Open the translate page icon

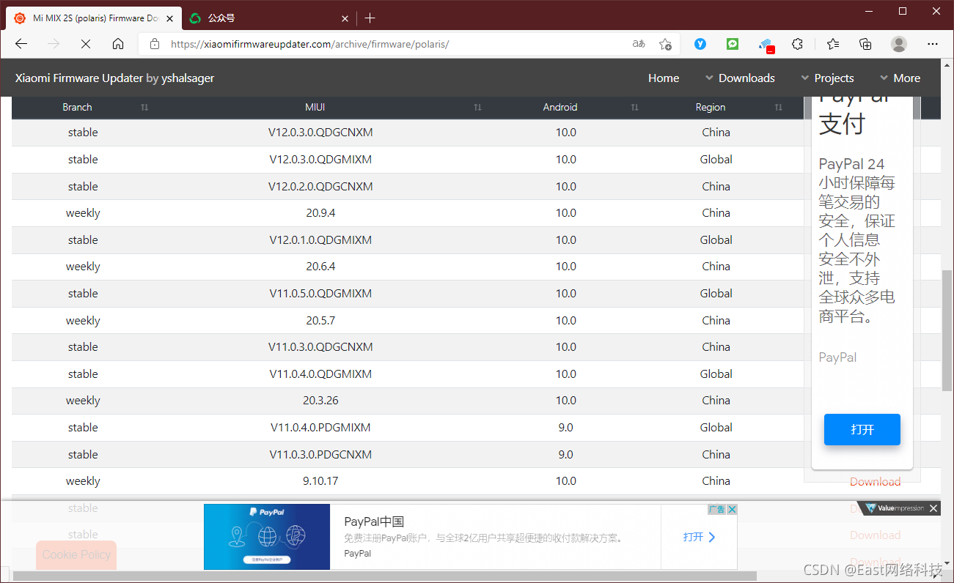pyautogui.click(x=639, y=44)
